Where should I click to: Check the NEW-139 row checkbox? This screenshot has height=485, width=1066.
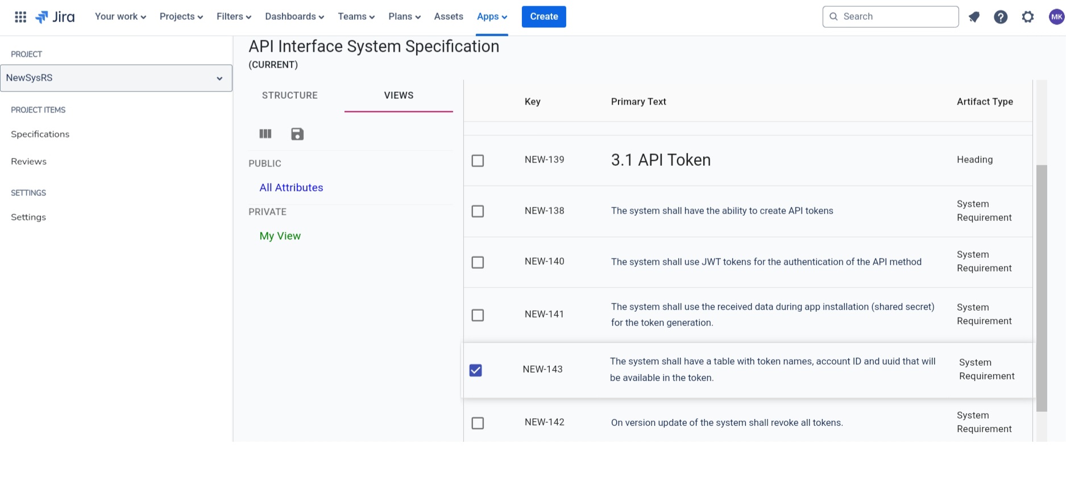click(478, 161)
